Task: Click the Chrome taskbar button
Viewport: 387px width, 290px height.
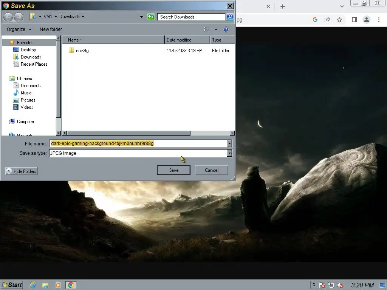Action: 71,285
